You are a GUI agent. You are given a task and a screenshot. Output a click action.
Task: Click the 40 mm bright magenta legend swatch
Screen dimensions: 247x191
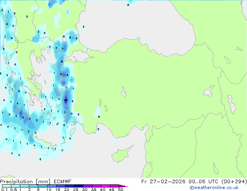click(x=106, y=186)
